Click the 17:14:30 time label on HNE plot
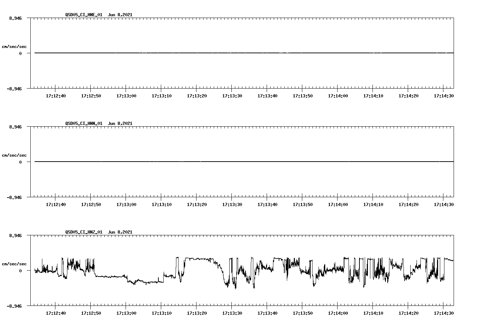The image size is (479, 326). tap(444, 96)
